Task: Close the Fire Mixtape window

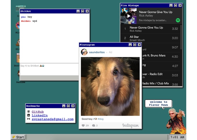Action: click(x=180, y=5)
